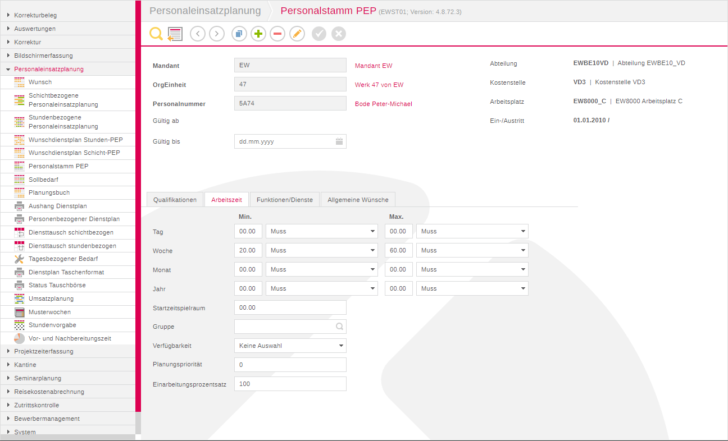
Task: Switch to the Qualifikationen tab
Action: tap(175, 200)
